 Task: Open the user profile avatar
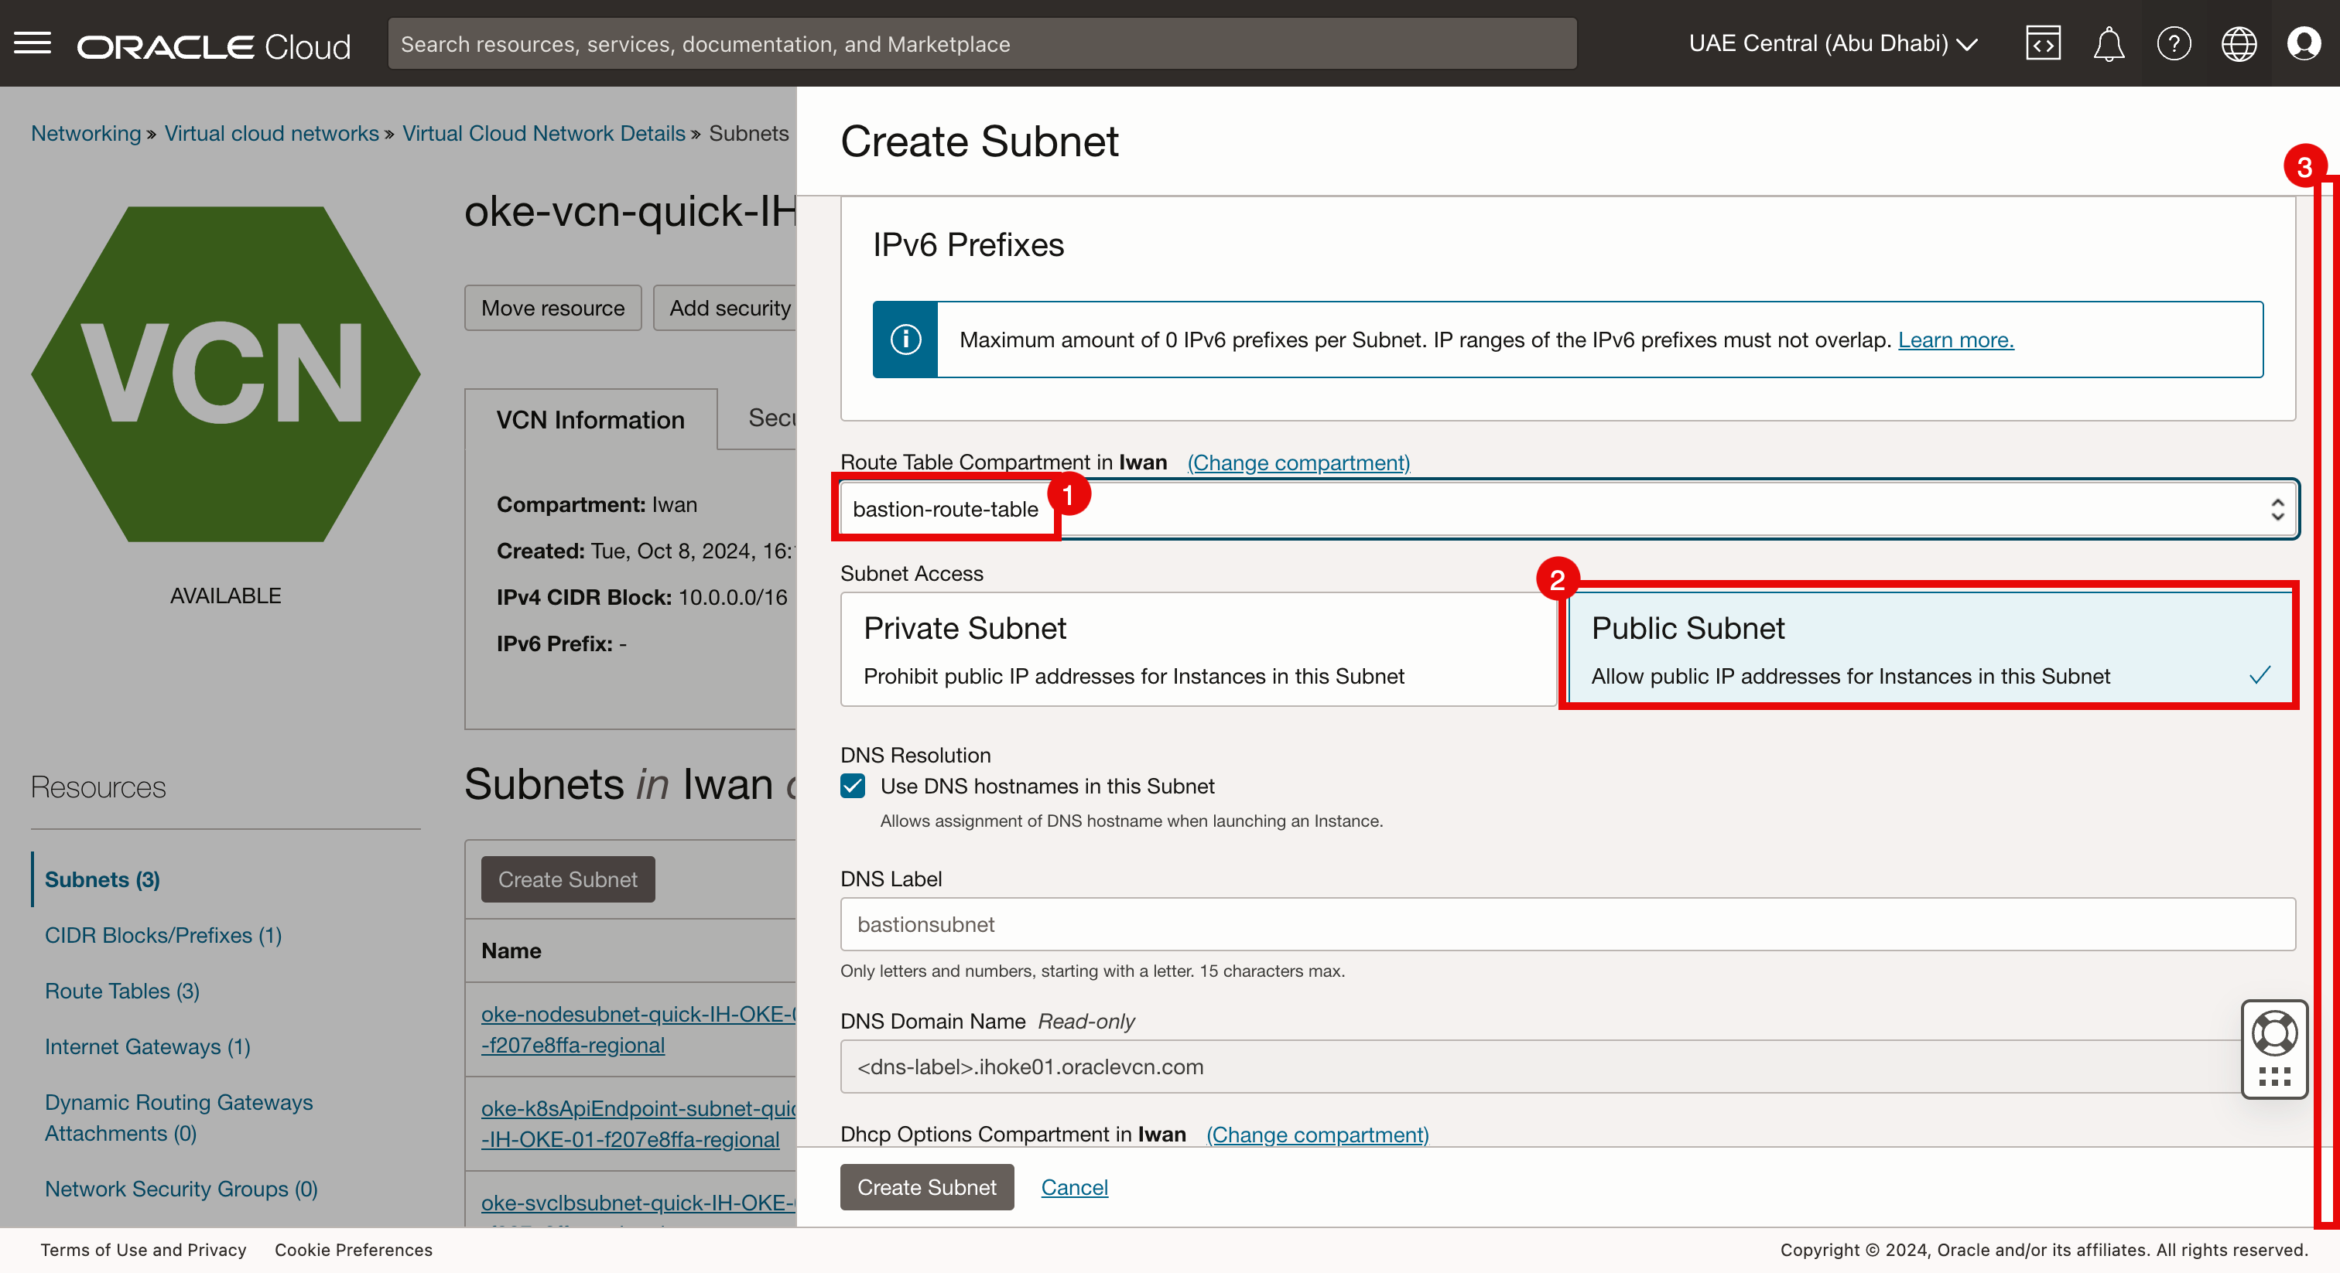pos(2303,43)
